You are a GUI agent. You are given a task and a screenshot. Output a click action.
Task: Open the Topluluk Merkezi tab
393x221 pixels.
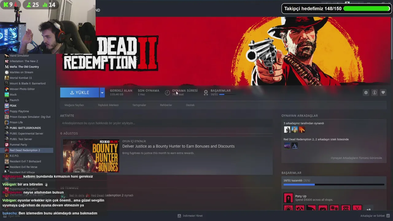tap(108, 105)
